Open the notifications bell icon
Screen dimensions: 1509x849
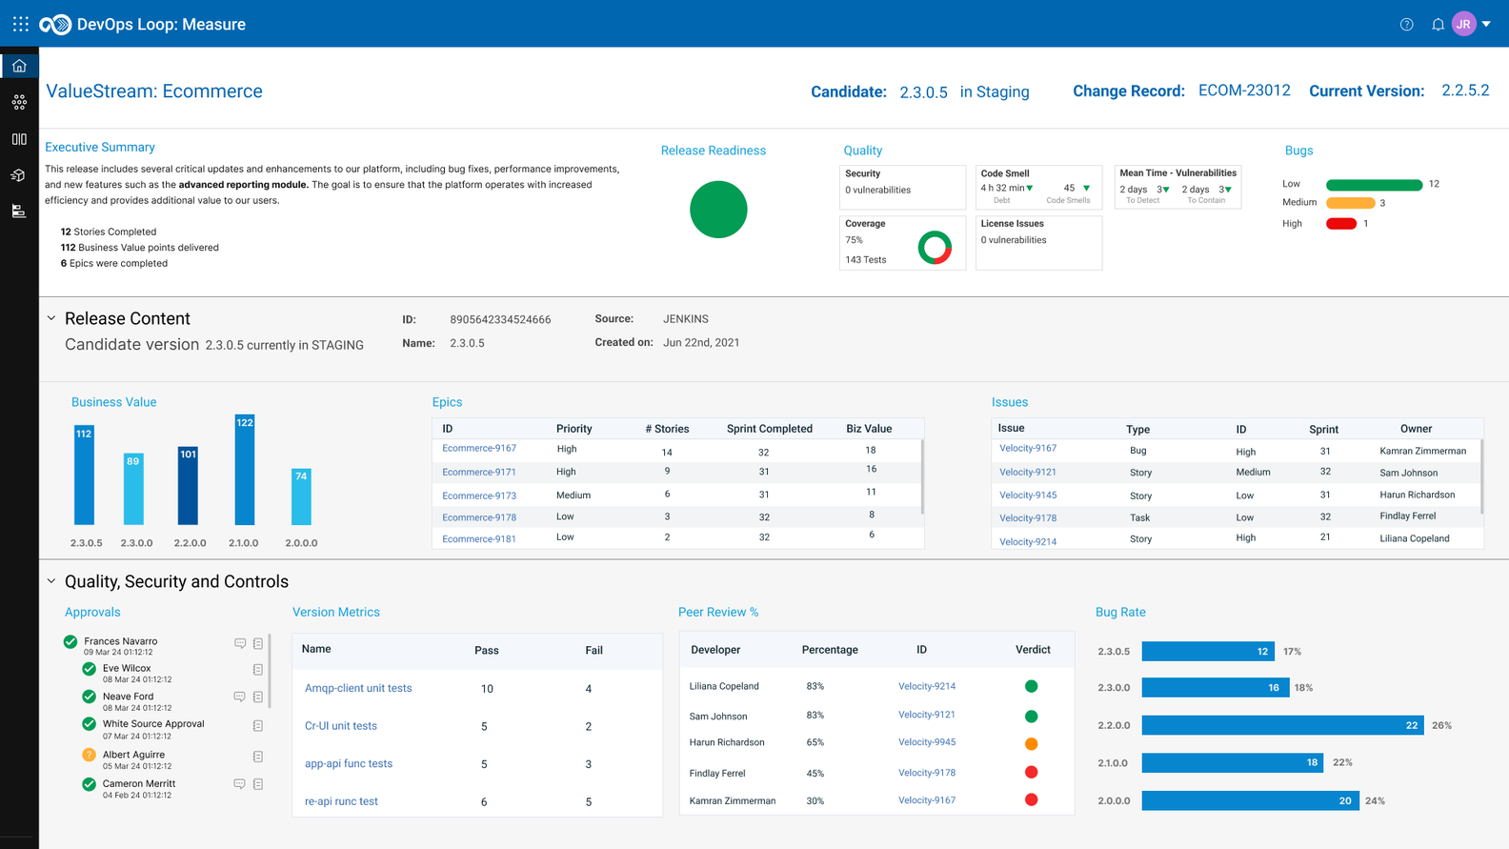coord(1438,25)
